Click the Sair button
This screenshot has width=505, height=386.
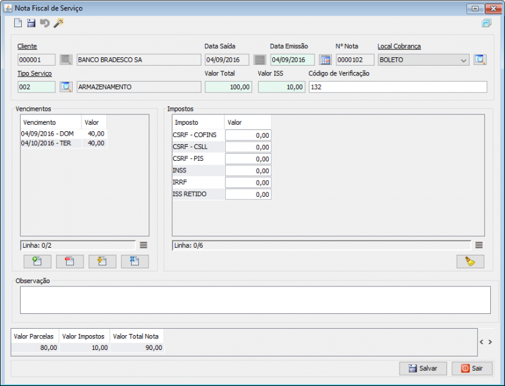pos(472,369)
